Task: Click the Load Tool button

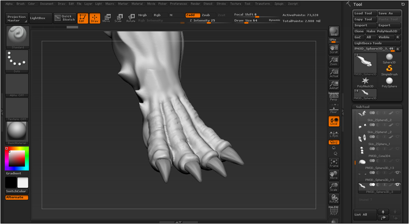Action: (365, 13)
